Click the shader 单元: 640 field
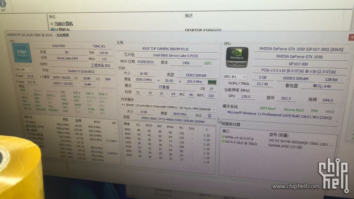 [322, 86]
